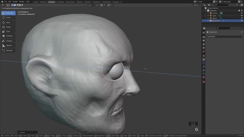The image size is (244, 137).
Task: Open the Object properties tab
Action: 204,56
